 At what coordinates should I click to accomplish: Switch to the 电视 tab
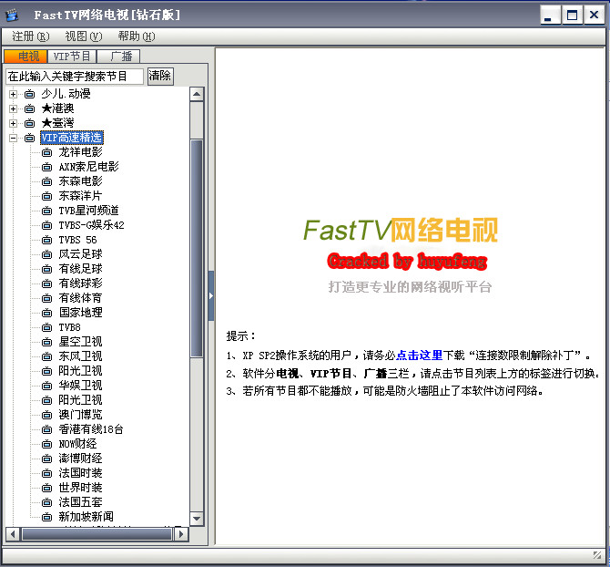25,57
